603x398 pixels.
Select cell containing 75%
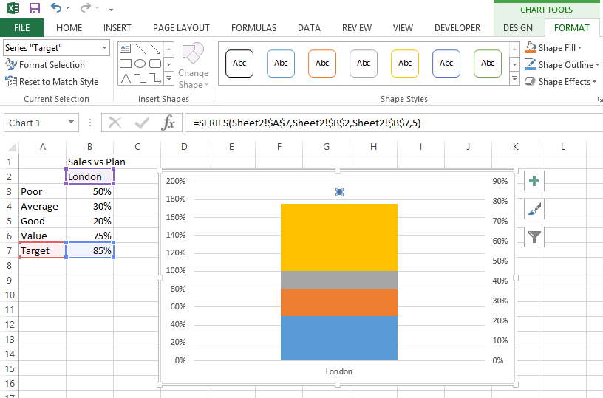click(89, 236)
